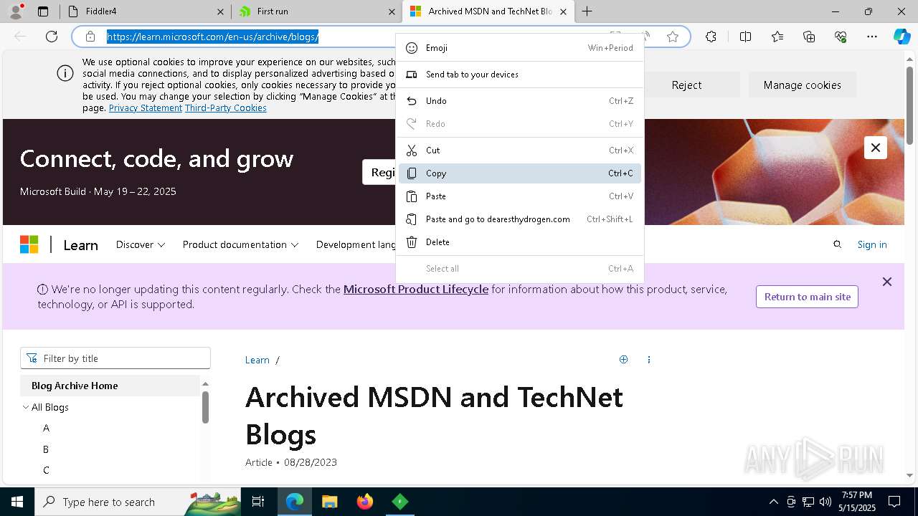The height and width of the screenshot is (516, 918).
Task: Click the Sign in link
Action: (872, 244)
